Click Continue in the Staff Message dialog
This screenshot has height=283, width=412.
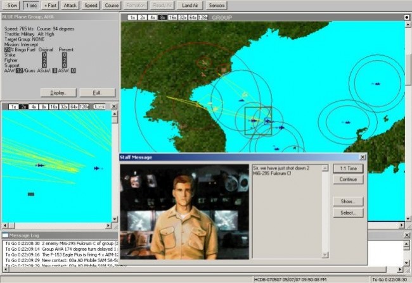coord(348,179)
